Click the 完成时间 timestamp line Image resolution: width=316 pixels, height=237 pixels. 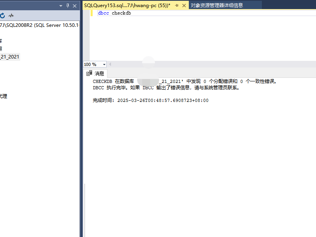150,100
